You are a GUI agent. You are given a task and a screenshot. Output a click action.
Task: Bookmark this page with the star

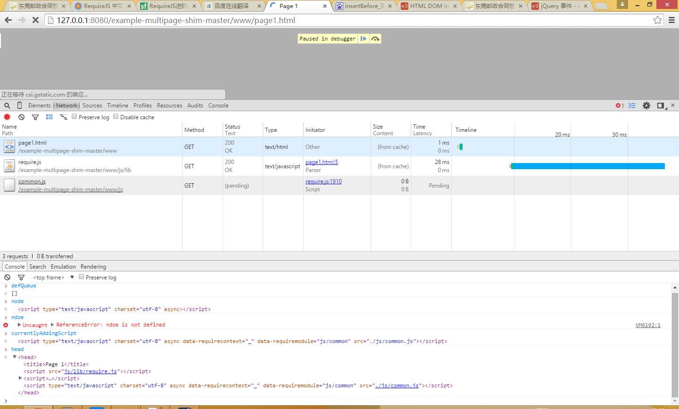point(657,20)
